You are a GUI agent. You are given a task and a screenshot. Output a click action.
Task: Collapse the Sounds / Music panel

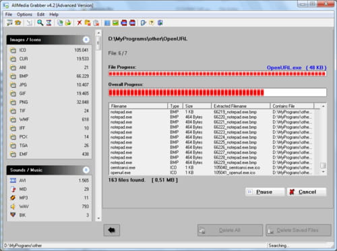[x=86, y=170]
